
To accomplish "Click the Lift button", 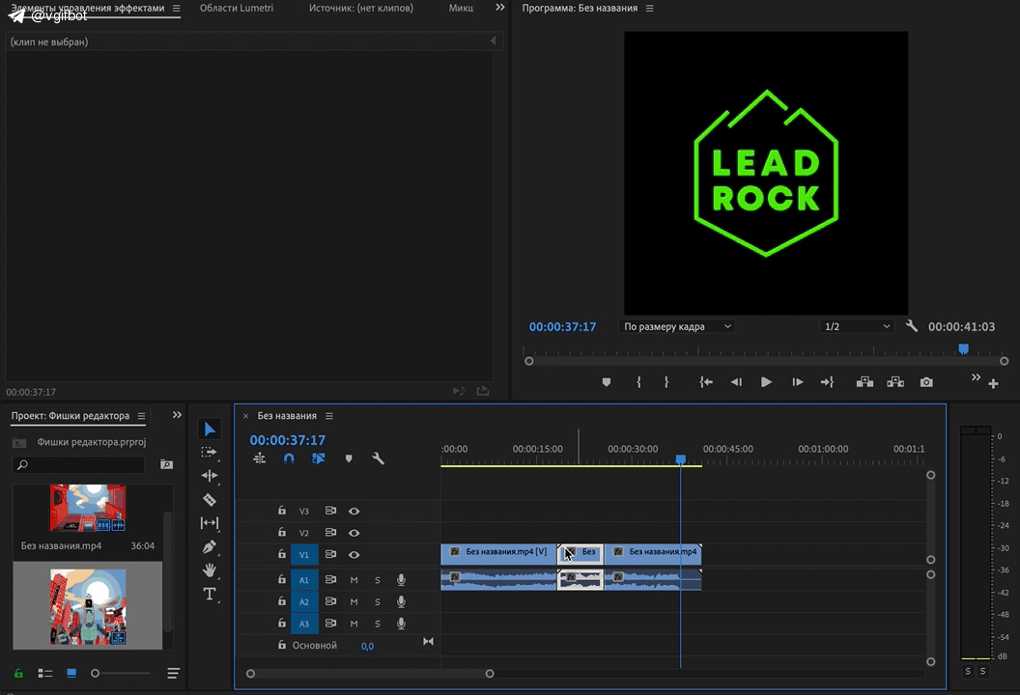I will click(864, 382).
